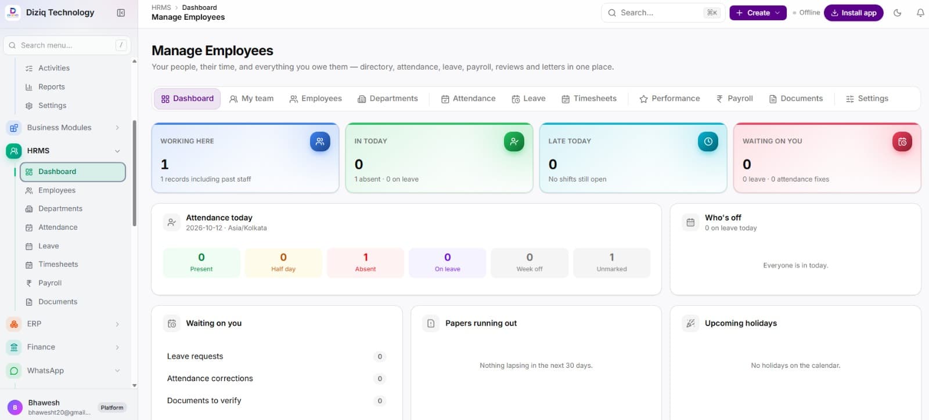The height and width of the screenshot is (420, 929).
Task: Click HRMS breadcrumb link
Action: point(161,8)
